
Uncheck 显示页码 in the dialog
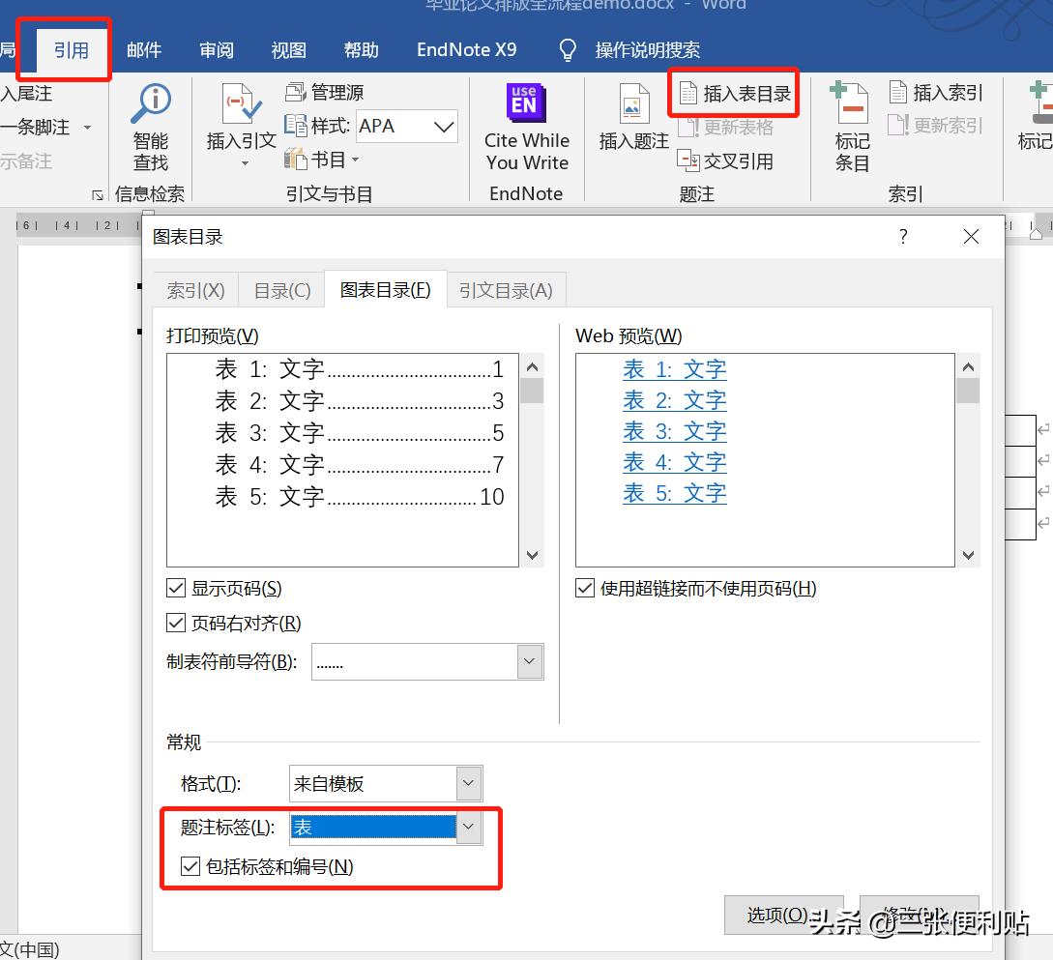point(175,588)
